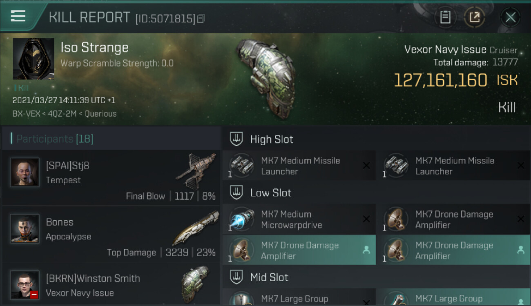Close the kill report window

coord(510,18)
